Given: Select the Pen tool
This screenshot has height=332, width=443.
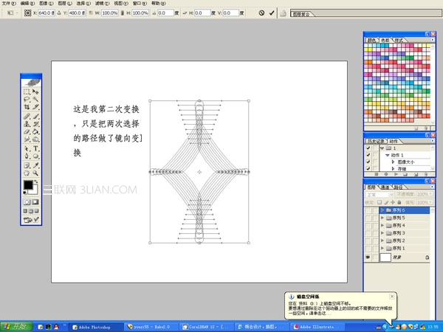Looking at the screenshot, I should [x=27, y=156].
